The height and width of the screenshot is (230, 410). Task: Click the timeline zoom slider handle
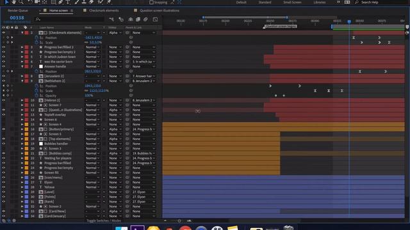point(179,221)
